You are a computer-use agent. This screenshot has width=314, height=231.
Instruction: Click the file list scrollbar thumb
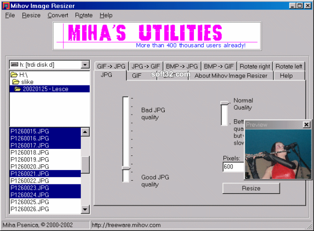[85, 165]
